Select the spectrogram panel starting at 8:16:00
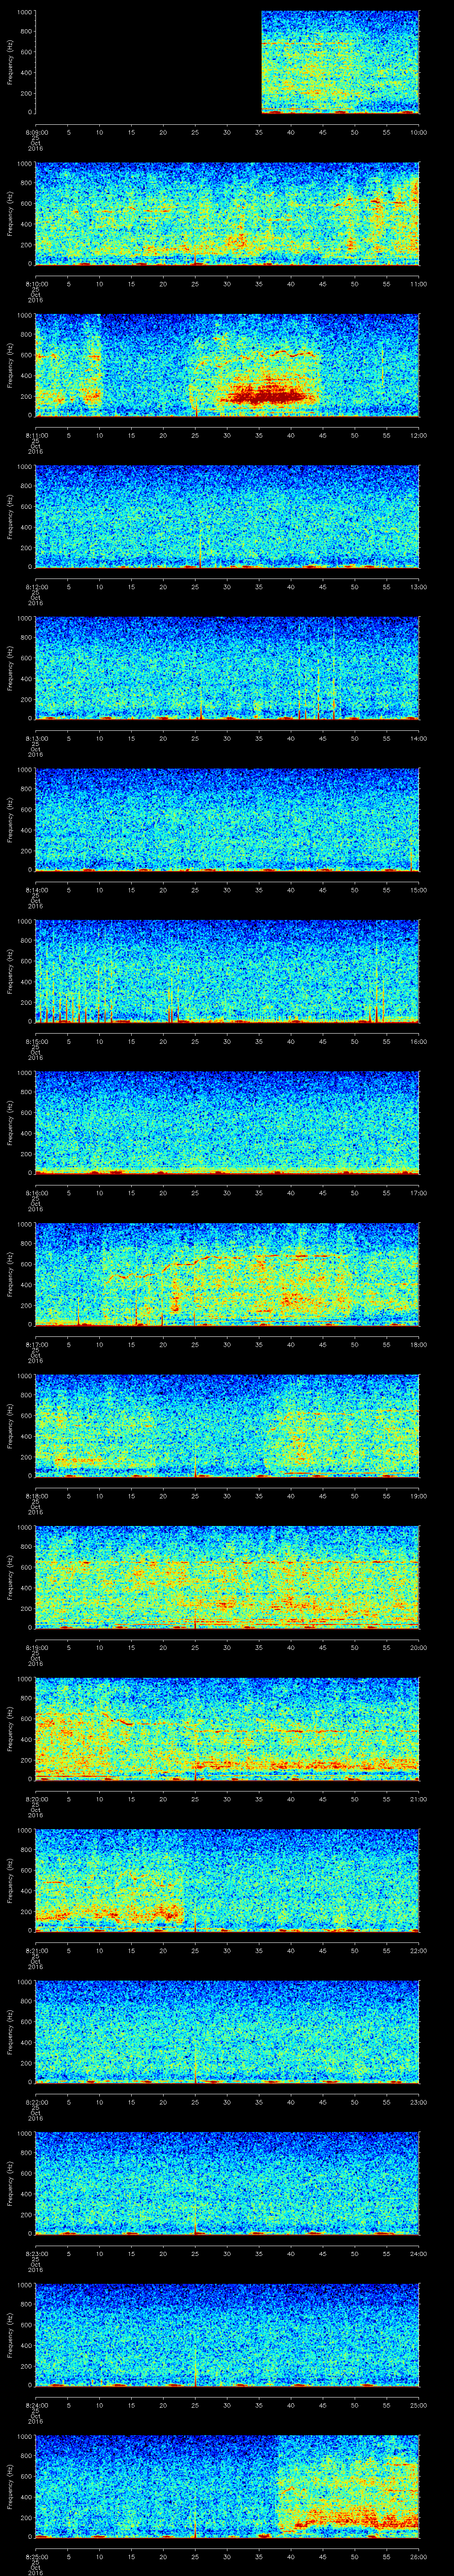This screenshot has width=454, height=2576. coord(227,1122)
